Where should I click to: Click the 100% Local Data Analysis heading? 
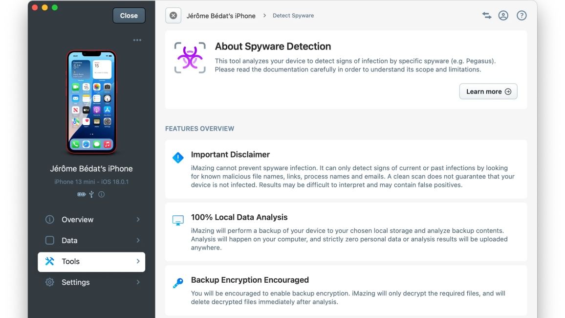[239, 217]
